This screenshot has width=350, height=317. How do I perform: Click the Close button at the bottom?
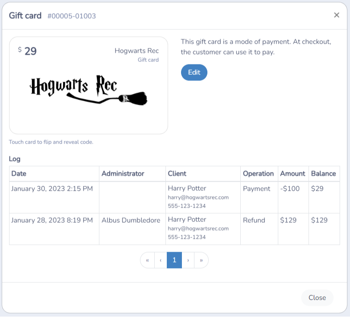click(317, 298)
